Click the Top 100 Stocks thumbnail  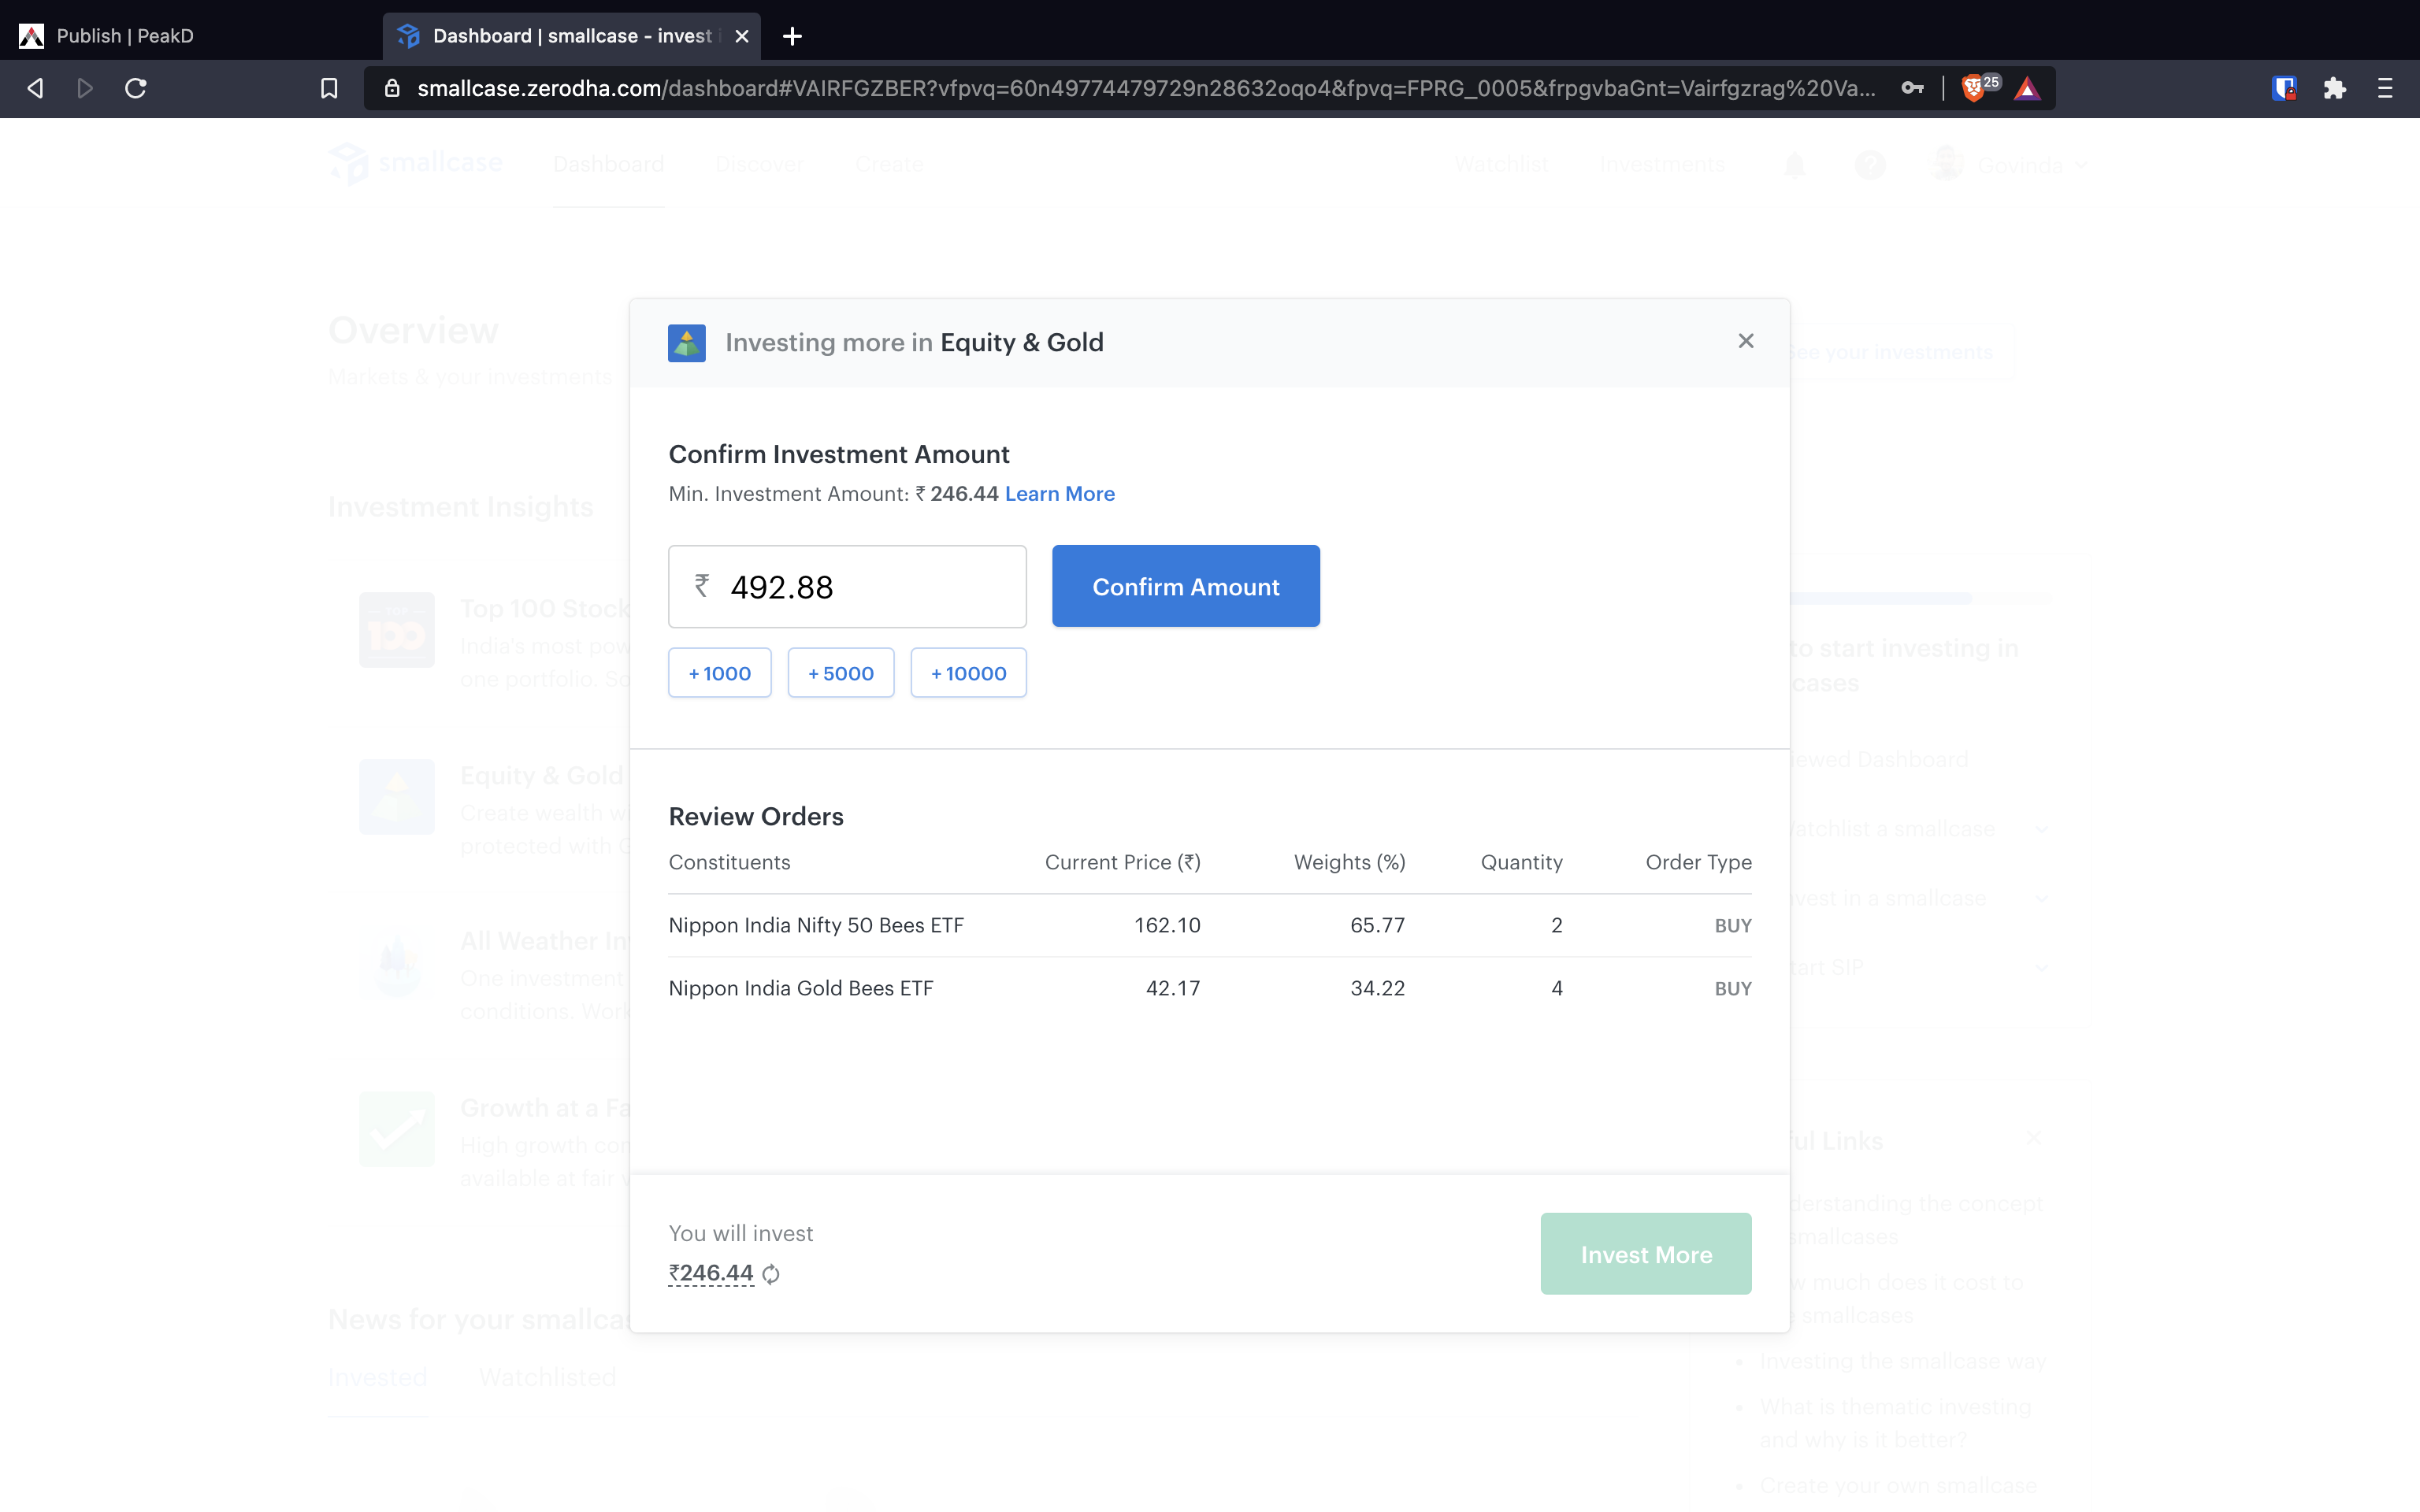(x=397, y=630)
